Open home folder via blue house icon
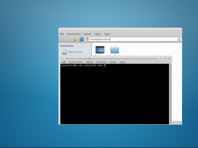198x148 pixels. 82,39
